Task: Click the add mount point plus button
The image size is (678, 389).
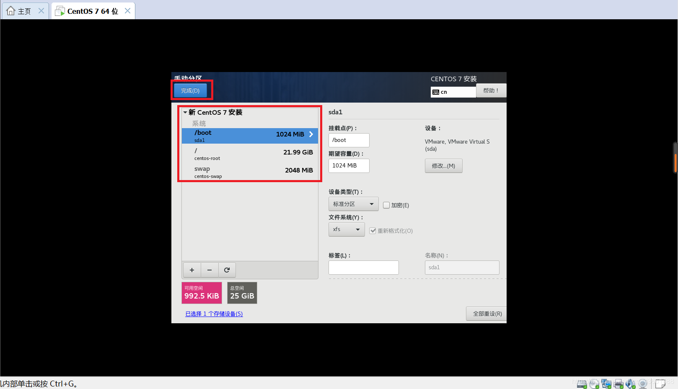Action: pyautogui.click(x=192, y=270)
